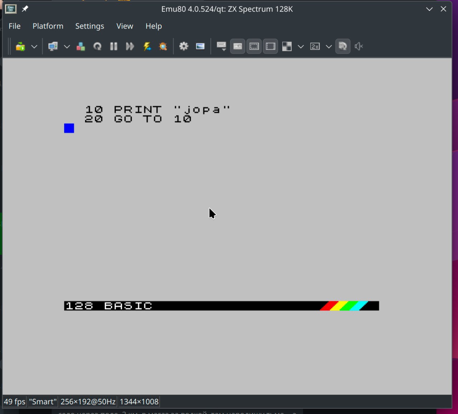Toggle the solid-frame aspect view button
The width and height of the screenshot is (458, 414).
[271, 47]
